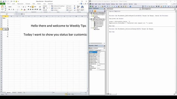Screen dimensions: 177x99
Task: Open Conditional Formatting dropdown
Action: (58, 6)
